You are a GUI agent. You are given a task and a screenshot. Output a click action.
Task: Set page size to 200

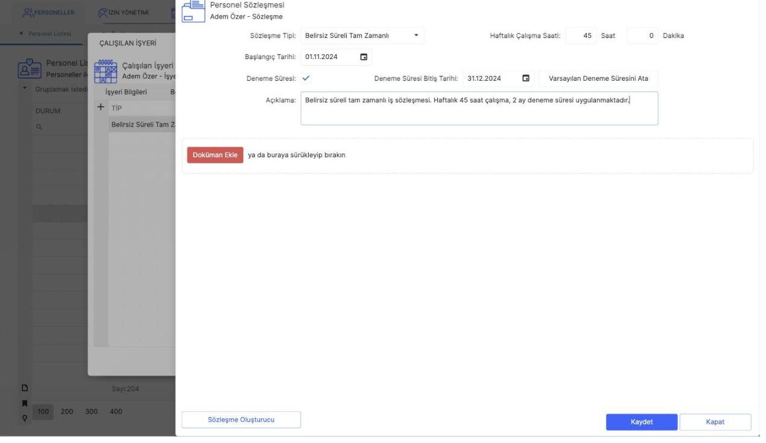coord(67,412)
